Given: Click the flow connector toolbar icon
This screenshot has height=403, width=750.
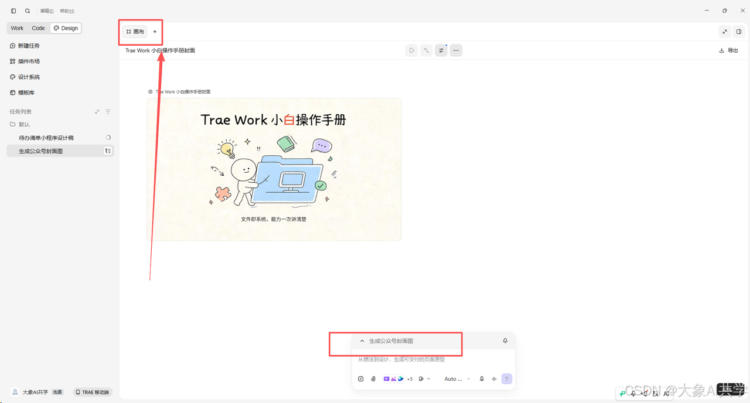Looking at the screenshot, I should click(427, 50).
